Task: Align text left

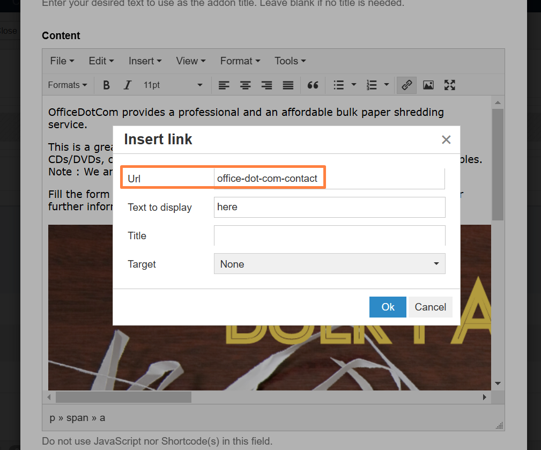Action: click(x=224, y=85)
